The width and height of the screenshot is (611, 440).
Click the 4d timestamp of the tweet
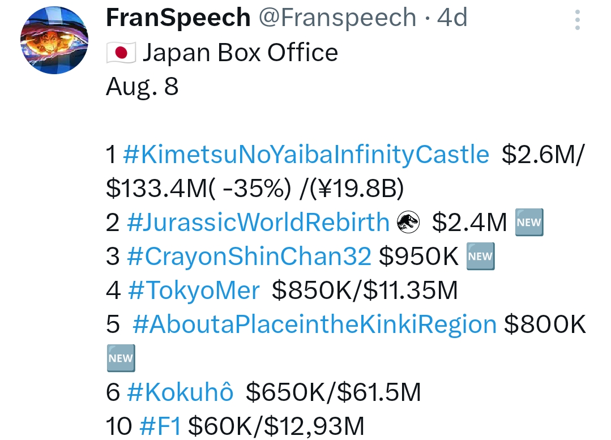tap(452, 19)
